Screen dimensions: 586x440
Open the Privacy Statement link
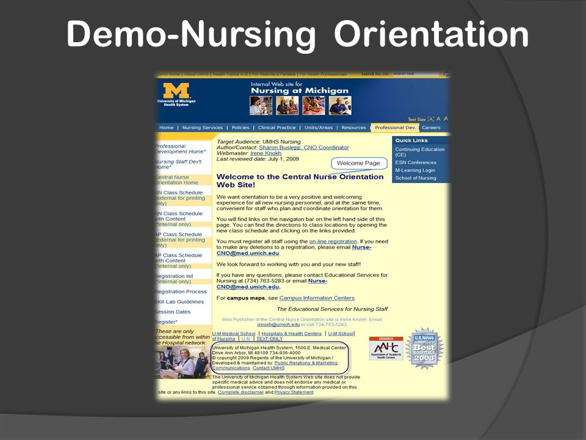click(x=294, y=392)
